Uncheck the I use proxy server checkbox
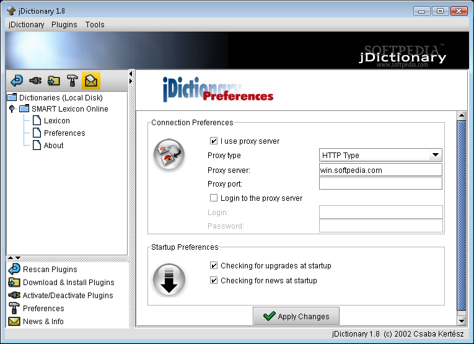The height and width of the screenshot is (344, 474). 213,141
